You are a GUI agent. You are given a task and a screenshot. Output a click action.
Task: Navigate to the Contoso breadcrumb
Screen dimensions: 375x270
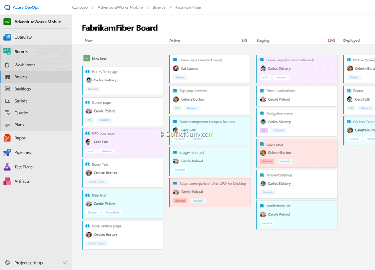tap(80, 7)
